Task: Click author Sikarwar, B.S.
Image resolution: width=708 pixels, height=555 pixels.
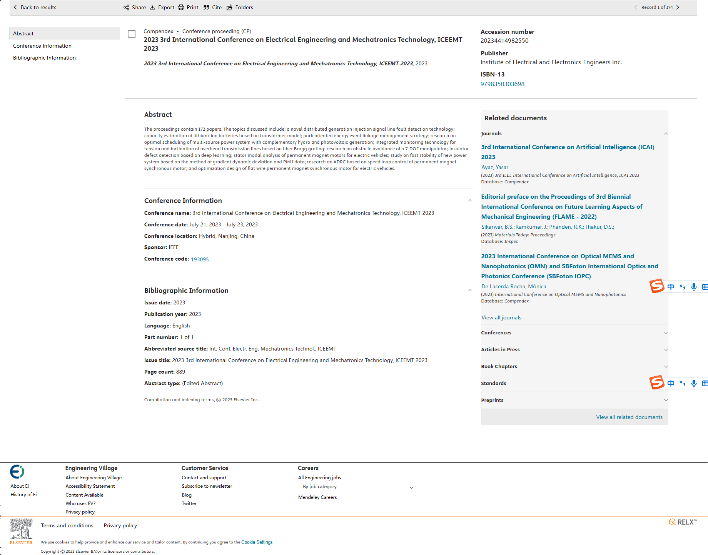Action: point(498,227)
